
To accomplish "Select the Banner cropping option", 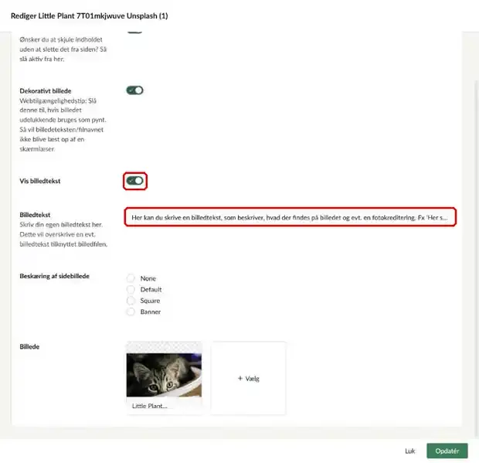I will (x=131, y=312).
